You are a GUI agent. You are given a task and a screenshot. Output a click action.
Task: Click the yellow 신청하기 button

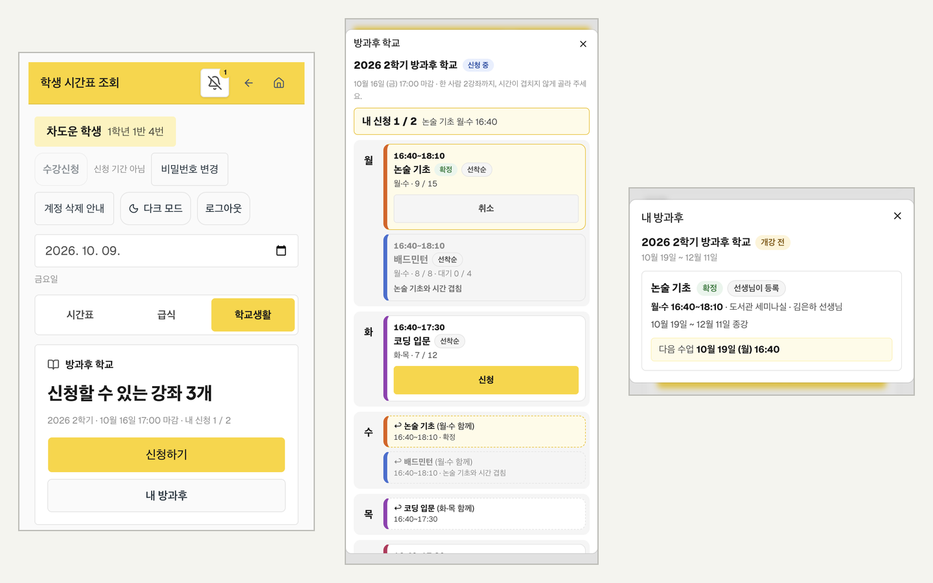pos(167,455)
